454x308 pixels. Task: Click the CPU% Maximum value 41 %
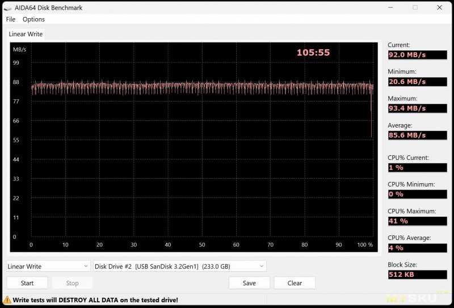tap(417, 221)
